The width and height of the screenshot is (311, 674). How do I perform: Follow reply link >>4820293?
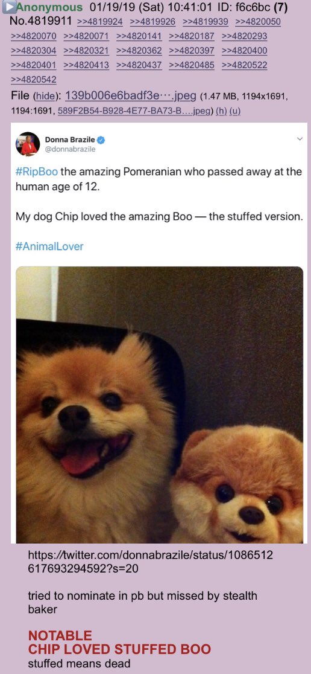tap(245, 36)
